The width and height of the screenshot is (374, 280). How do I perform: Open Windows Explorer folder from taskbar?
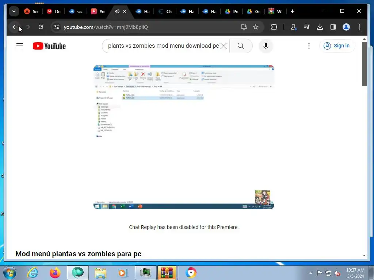click(x=100, y=273)
